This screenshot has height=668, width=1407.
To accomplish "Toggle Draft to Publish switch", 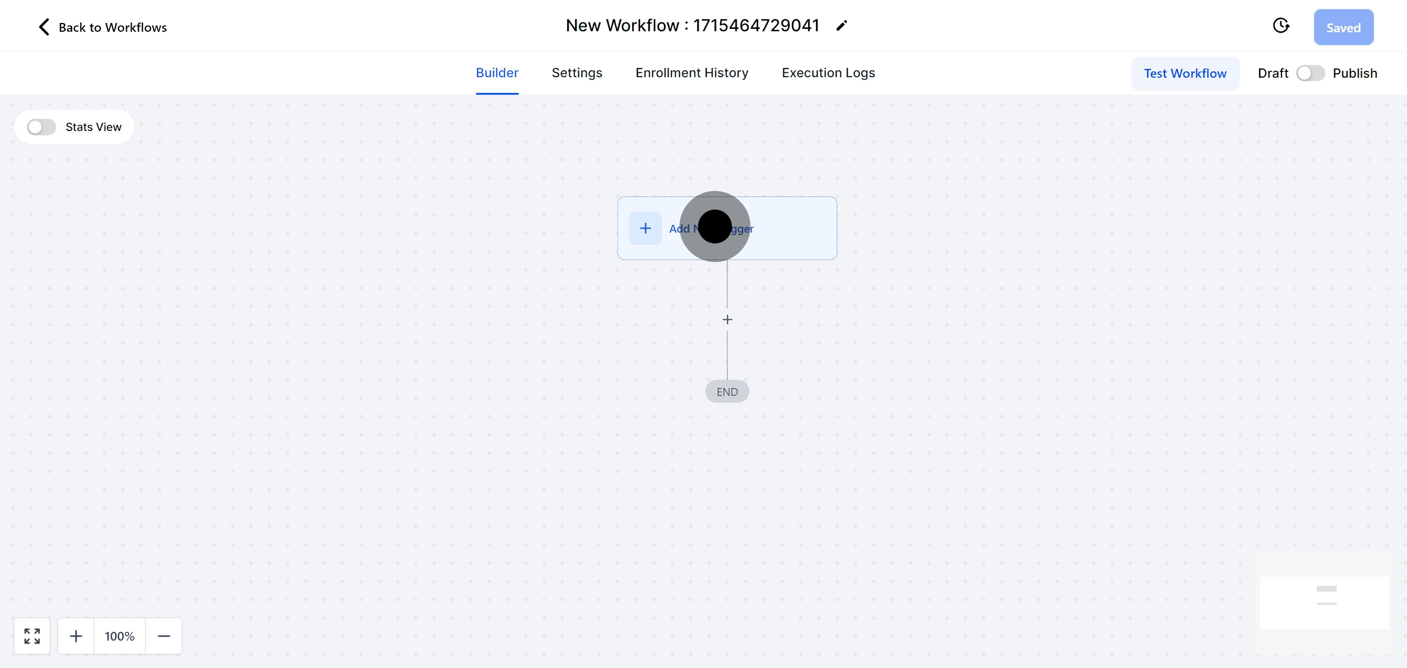I will 1310,73.
